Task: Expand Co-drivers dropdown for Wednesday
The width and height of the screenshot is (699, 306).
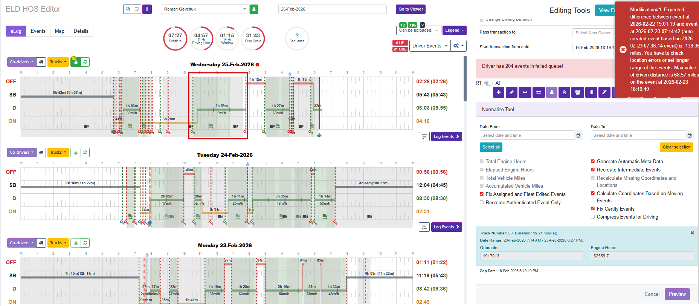Action: coord(22,62)
